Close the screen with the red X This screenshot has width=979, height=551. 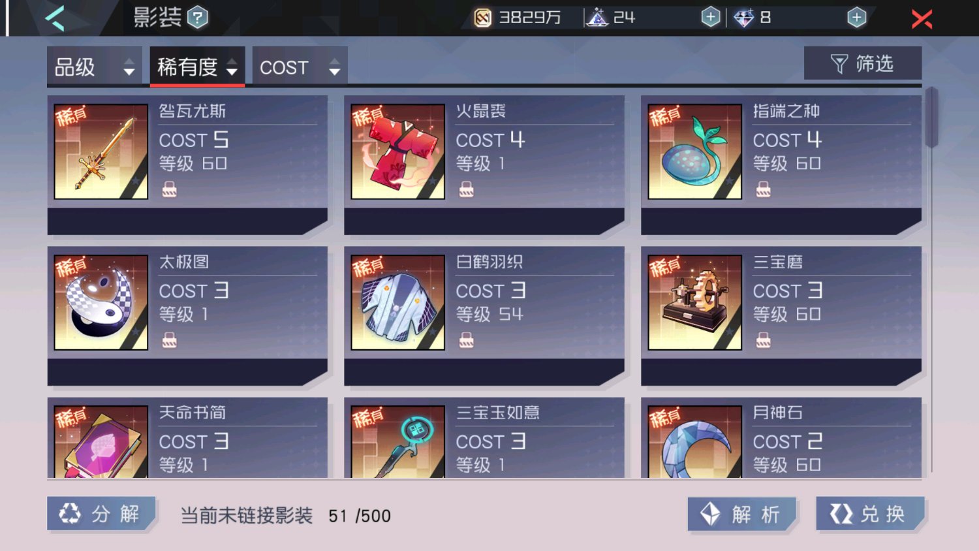(x=922, y=18)
